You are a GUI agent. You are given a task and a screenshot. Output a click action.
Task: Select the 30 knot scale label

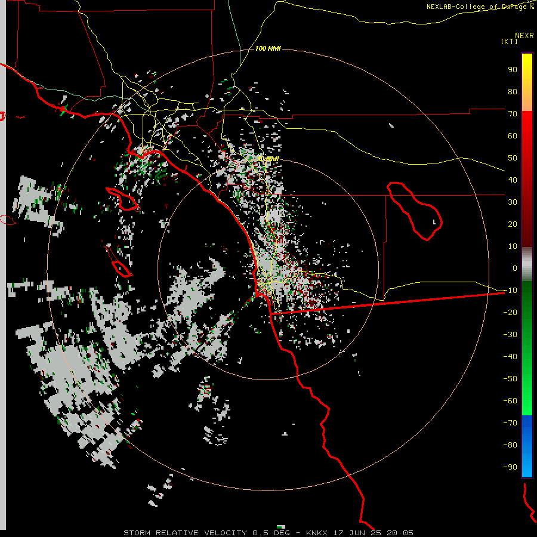(x=513, y=202)
